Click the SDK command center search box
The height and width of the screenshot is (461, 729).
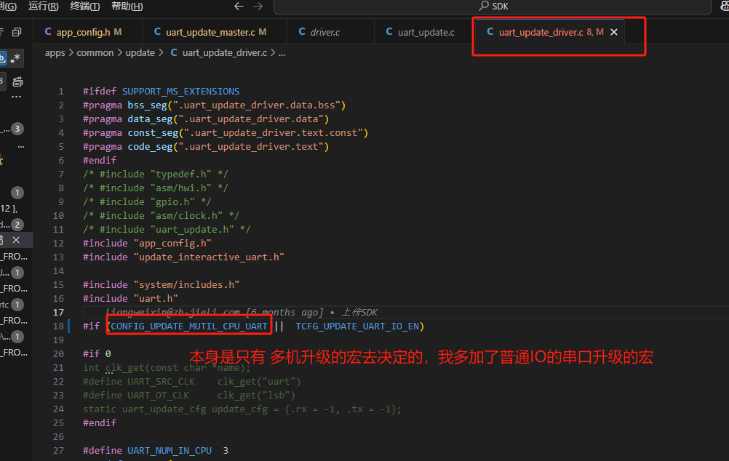coord(493,6)
